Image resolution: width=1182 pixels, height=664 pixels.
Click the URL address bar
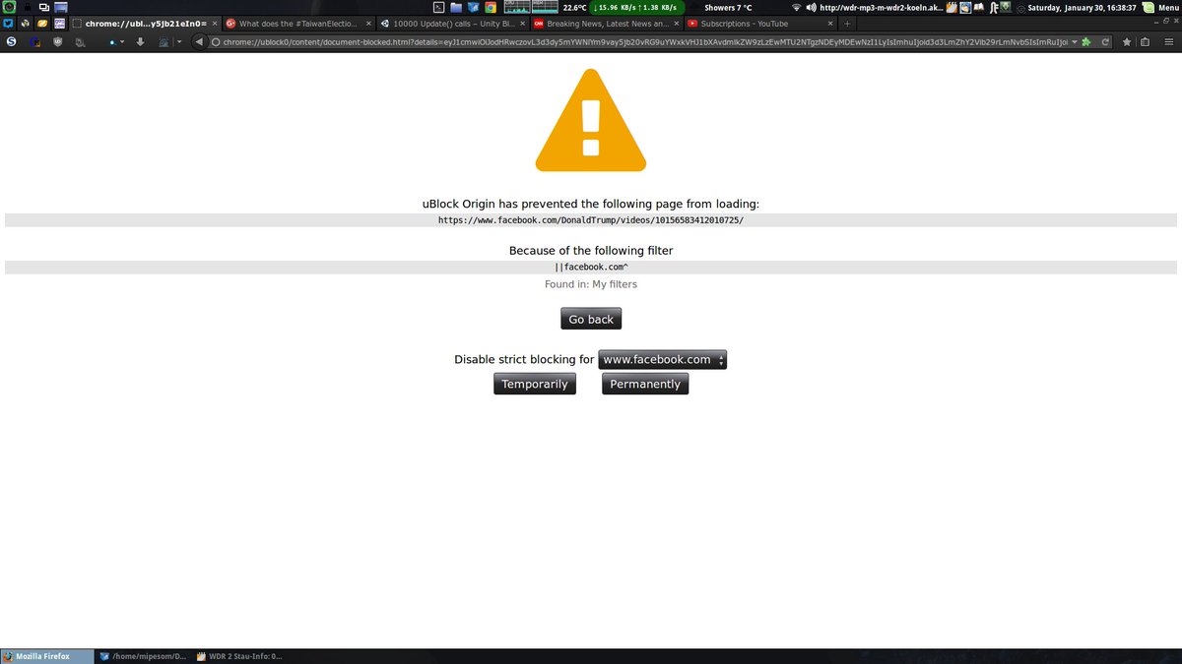tap(640, 42)
